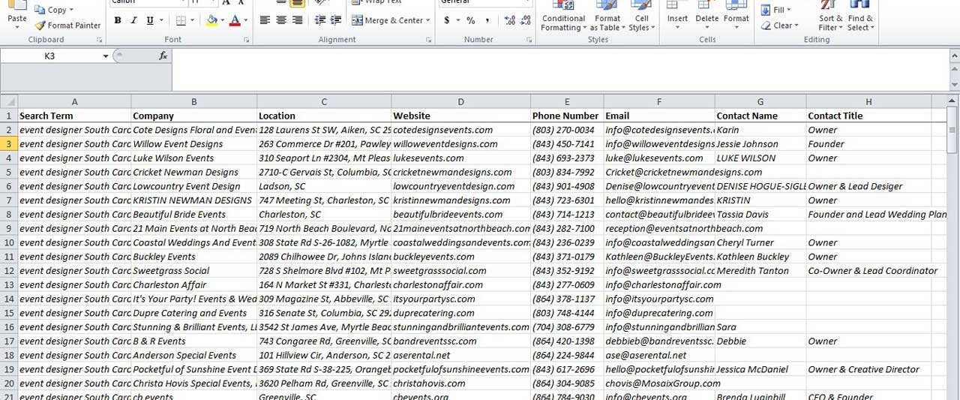Open underline style dropdown arrow
This screenshot has height=400, width=960.
tap(162, 20)
